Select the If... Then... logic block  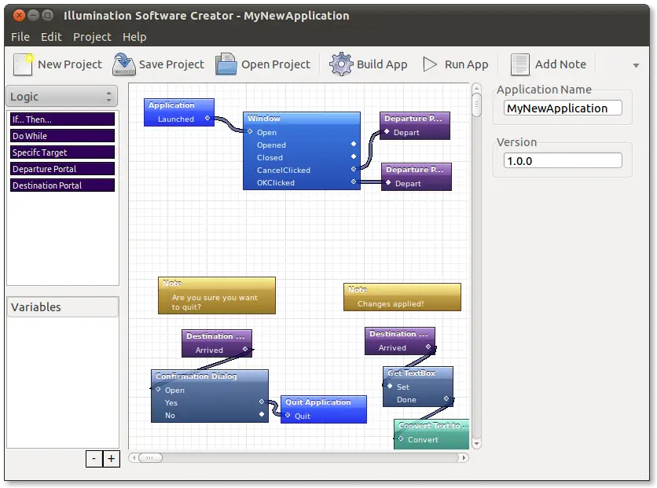pos(63,119)
